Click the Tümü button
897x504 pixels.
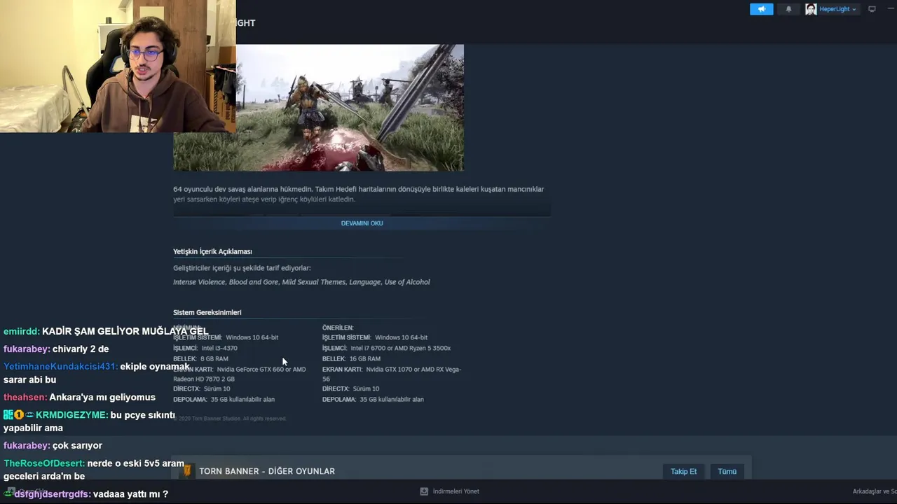[727, 471]
